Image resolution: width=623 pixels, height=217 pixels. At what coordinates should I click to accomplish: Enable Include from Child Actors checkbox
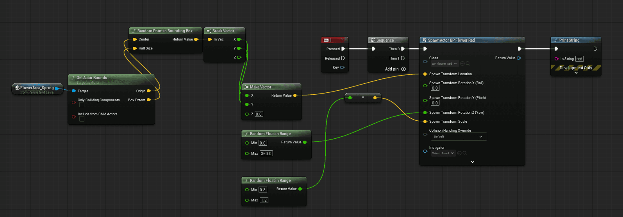[82, 119]
